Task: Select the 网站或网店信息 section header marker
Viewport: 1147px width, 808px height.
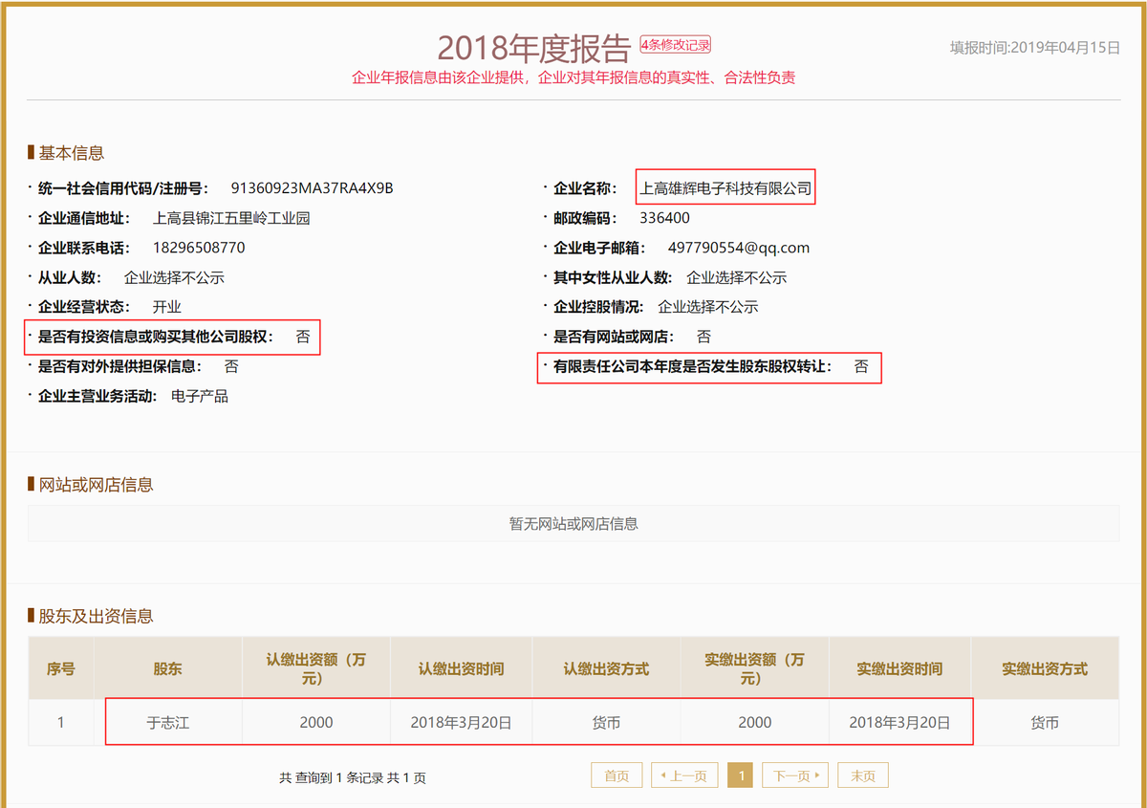Action: click(32, 484)
